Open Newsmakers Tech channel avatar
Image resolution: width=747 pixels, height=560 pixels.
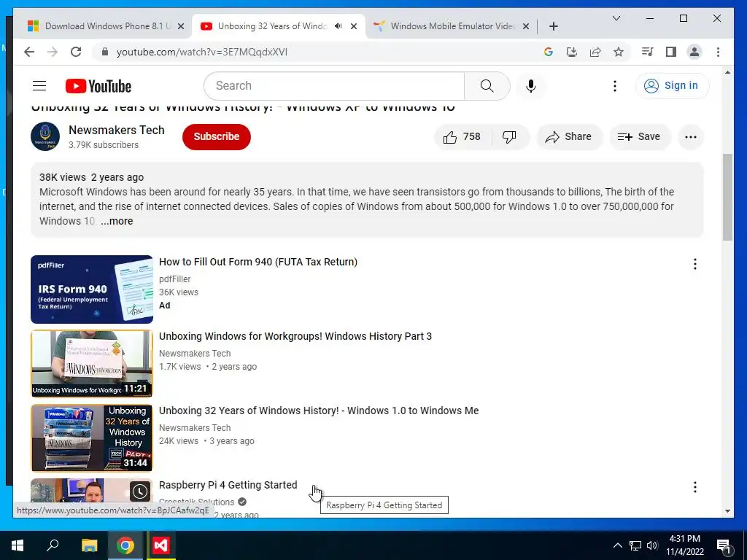(45, 136)
